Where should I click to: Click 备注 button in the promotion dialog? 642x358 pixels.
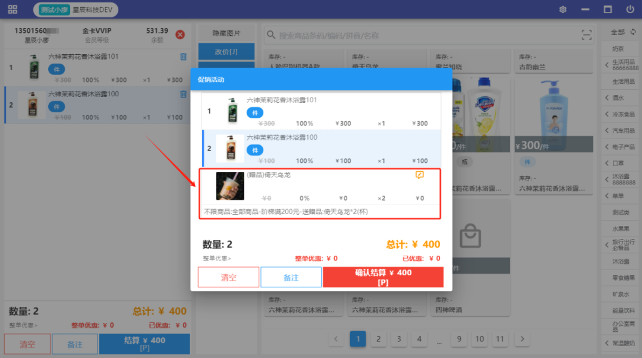click(x=291, y=277)
